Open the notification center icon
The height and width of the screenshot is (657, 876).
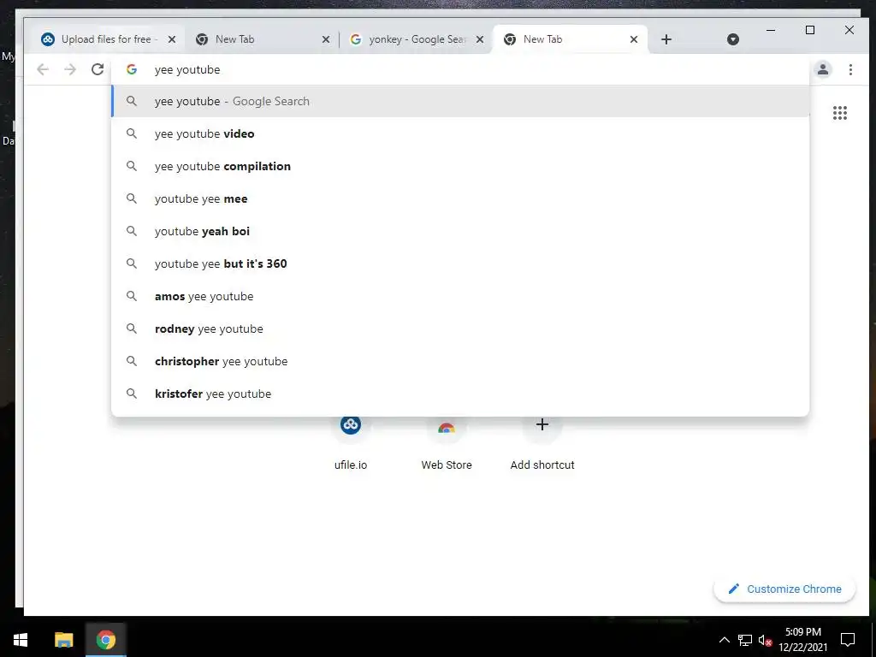848,640
